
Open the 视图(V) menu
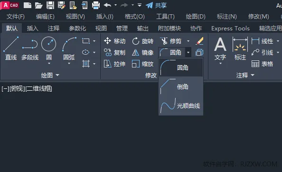click(x=75, y=17)
